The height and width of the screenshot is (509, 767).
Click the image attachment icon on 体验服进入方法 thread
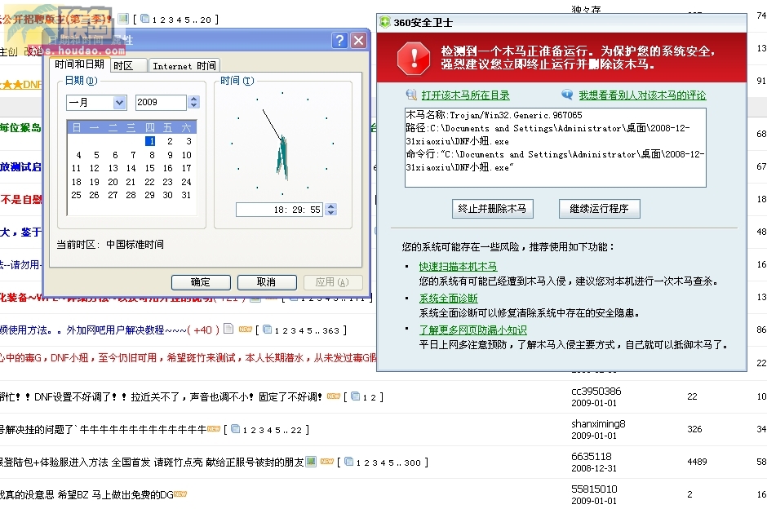pos(311,461)
